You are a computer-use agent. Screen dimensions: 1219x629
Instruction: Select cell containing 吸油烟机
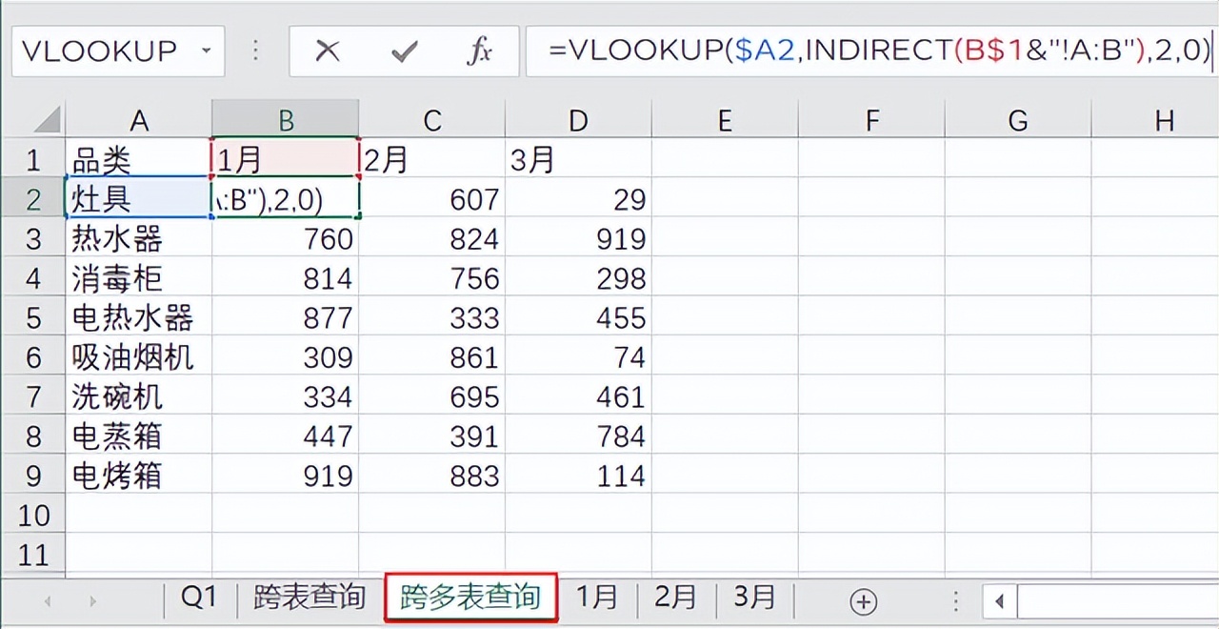pyautogui.click(x=139, y=356)
